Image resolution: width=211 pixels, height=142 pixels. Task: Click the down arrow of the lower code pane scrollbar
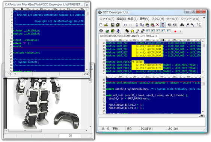click(203, 112)
